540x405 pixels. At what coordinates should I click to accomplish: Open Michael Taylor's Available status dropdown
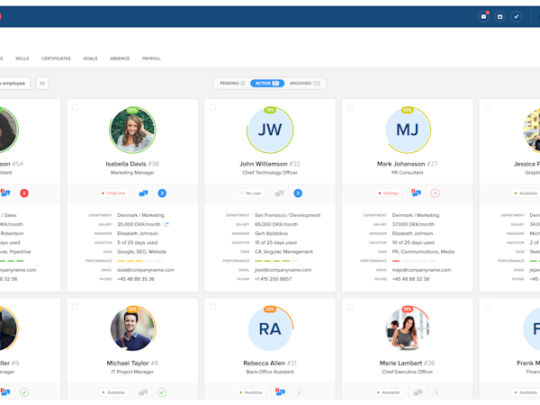[113, 392]
